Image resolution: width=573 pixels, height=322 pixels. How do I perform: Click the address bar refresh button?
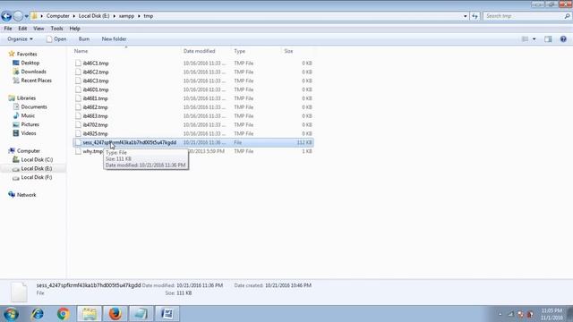click(x=475, y=16)
